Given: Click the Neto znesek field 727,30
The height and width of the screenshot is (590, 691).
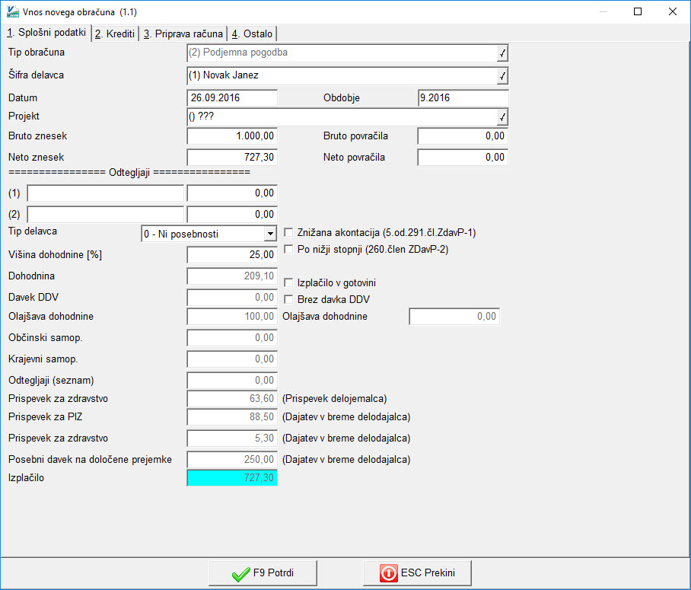Looking at the screenshot, I should click(232, 157).
